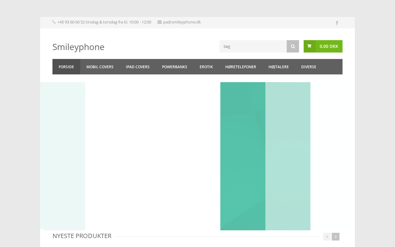Go to the Powerbanks category
395x247 pixels.
175,67
